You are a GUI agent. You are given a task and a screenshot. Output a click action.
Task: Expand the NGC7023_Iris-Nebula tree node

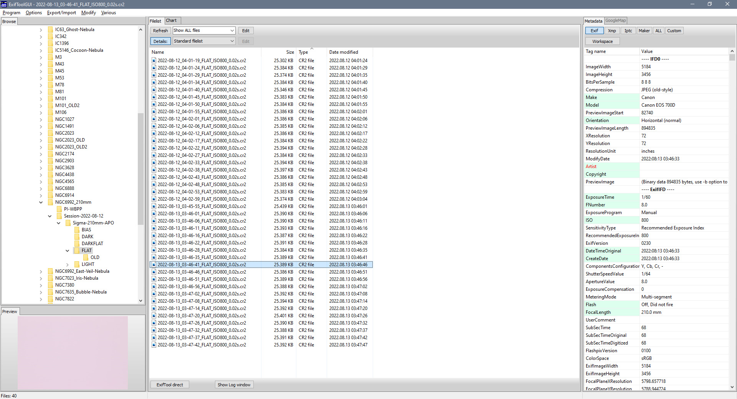(x=41, y=278)
